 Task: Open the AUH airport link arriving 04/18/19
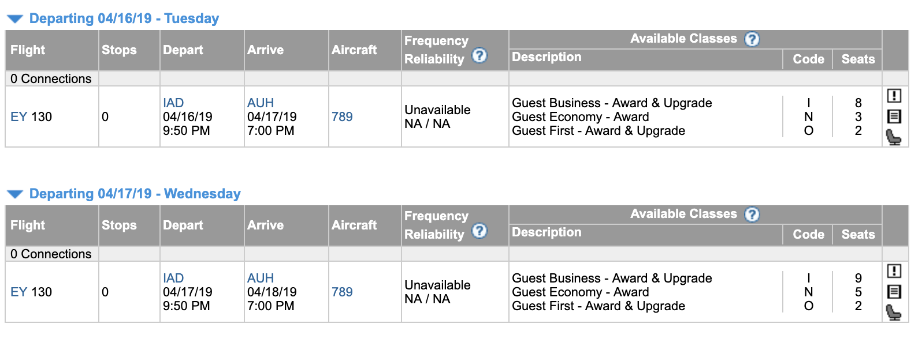coord(261,278)
